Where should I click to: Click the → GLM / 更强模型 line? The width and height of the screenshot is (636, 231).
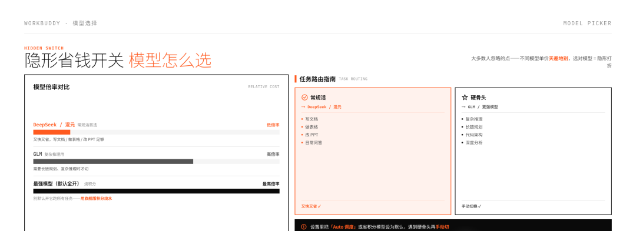pyautogui.click(x=479, y=107)
